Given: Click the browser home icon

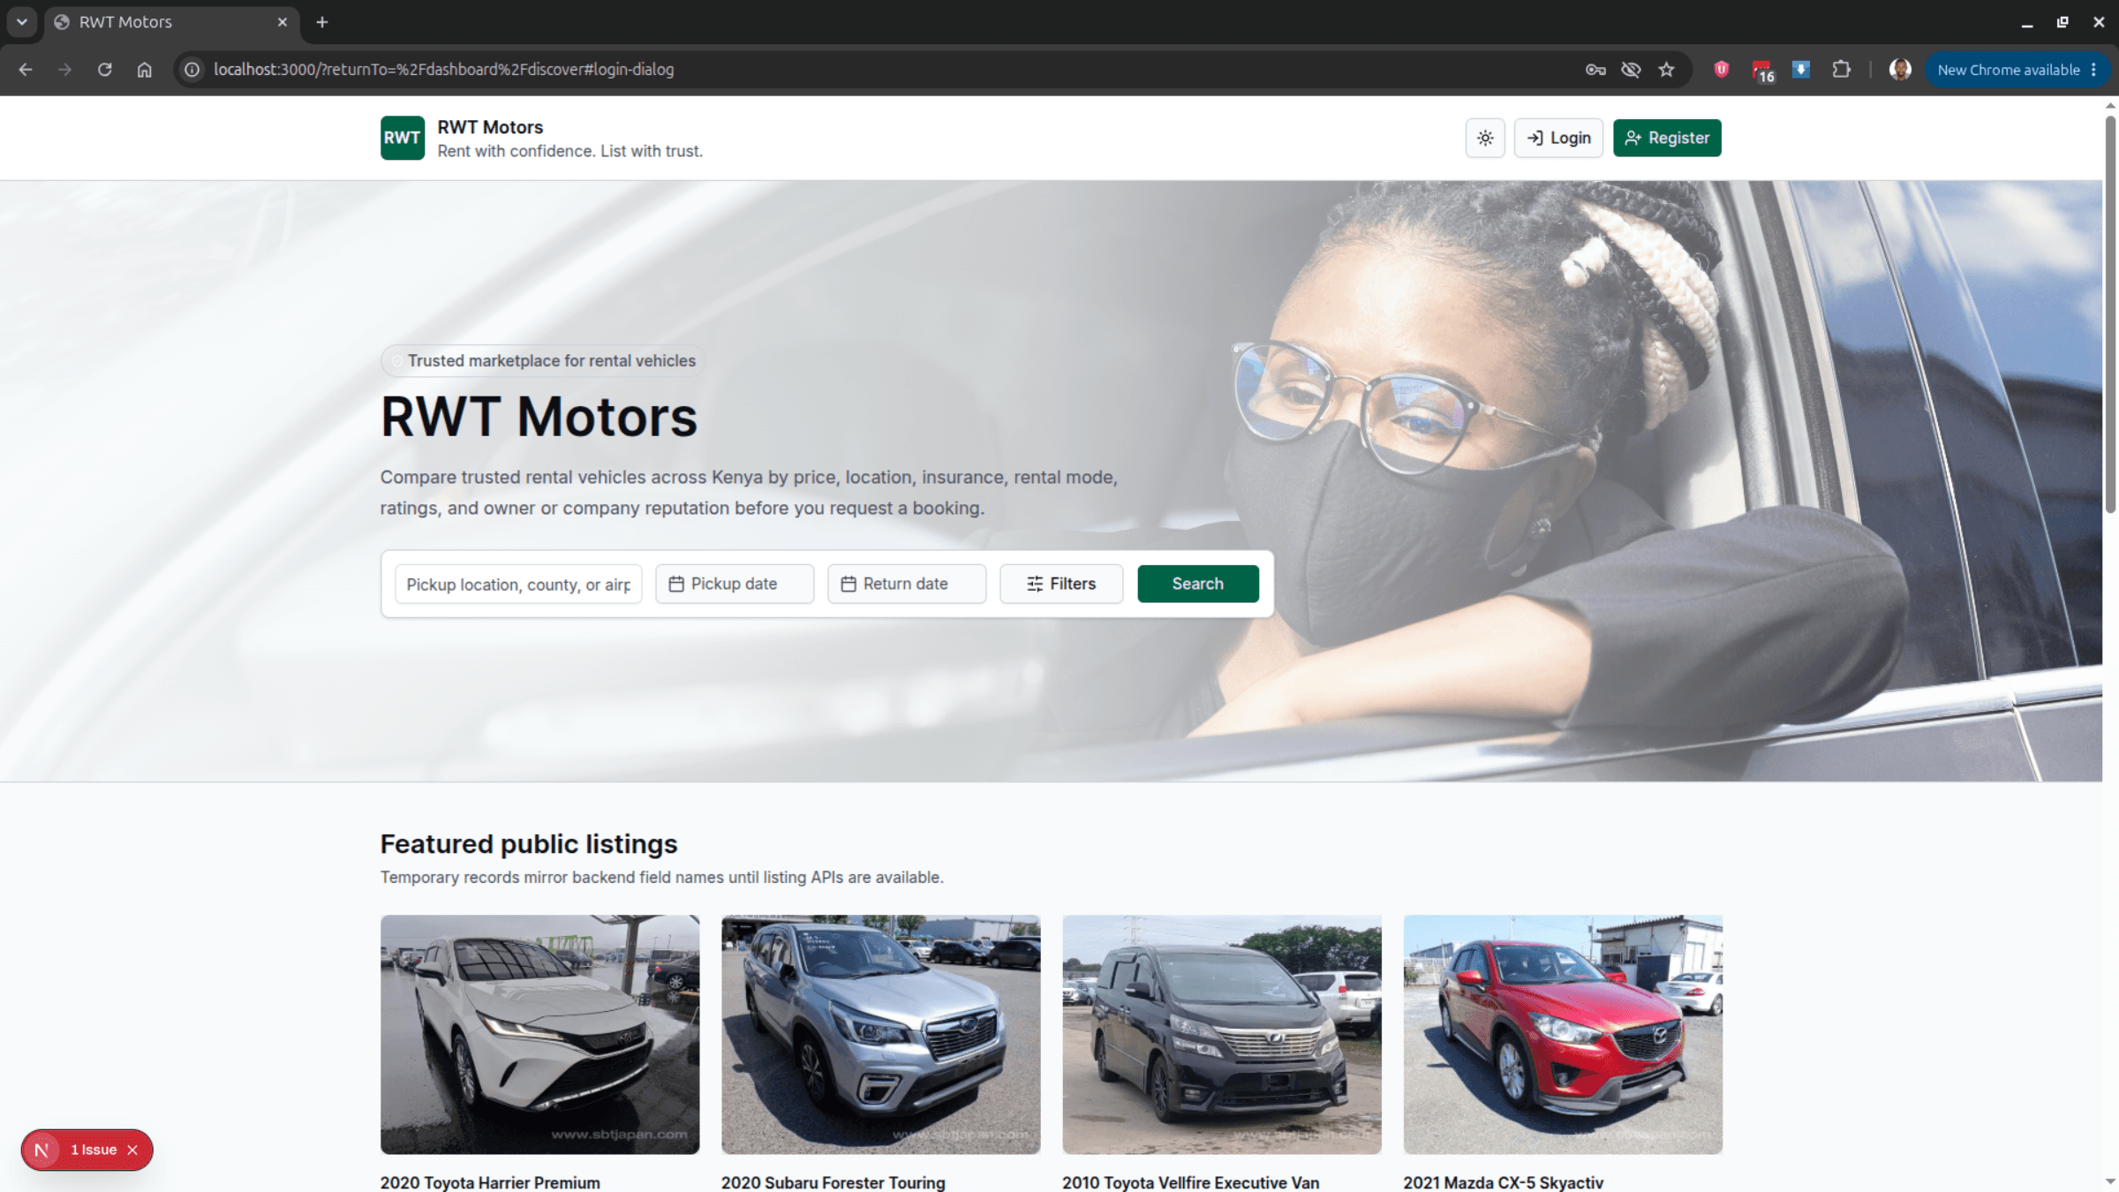Looking at the screenshot, I should pyautogui.click(x=144, y=70).
